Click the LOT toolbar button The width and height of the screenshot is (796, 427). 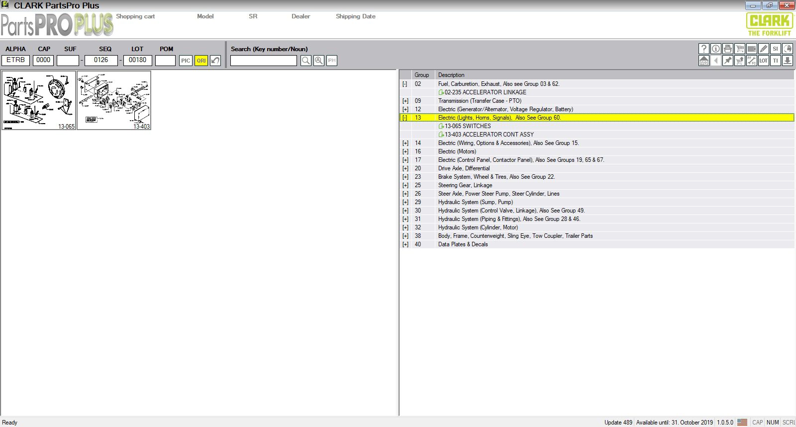(764, 61)
